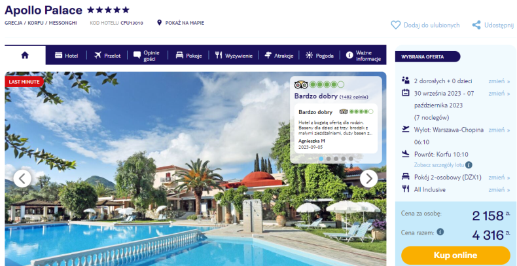This screenshot has height=266, width=517.
Task: Click the Kup online button
Action: [455, 255]
